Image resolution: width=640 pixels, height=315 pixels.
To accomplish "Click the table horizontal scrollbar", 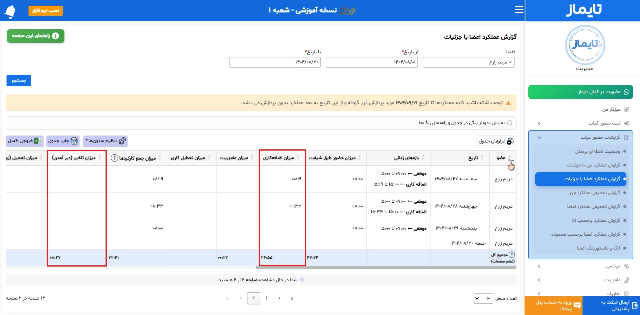I will [x=386, y=267].
